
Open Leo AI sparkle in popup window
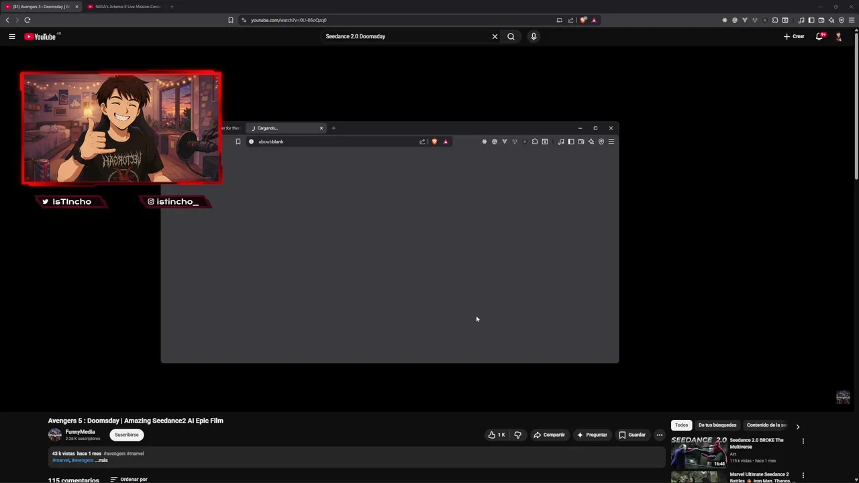pyautogui.click(x=591, y=142)
